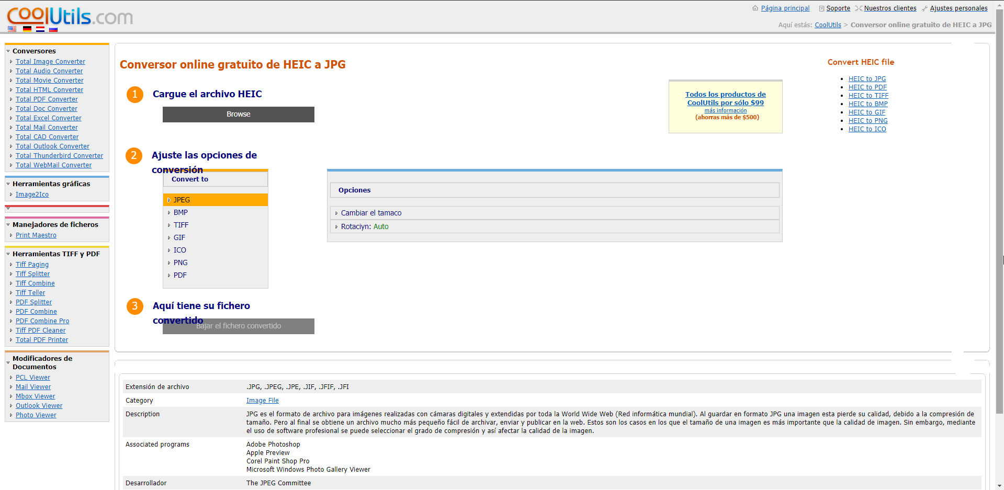Expand the Cambiar el tamaco option
Image resolution: width=1004 pixels, height=490 pixels.
555,213
